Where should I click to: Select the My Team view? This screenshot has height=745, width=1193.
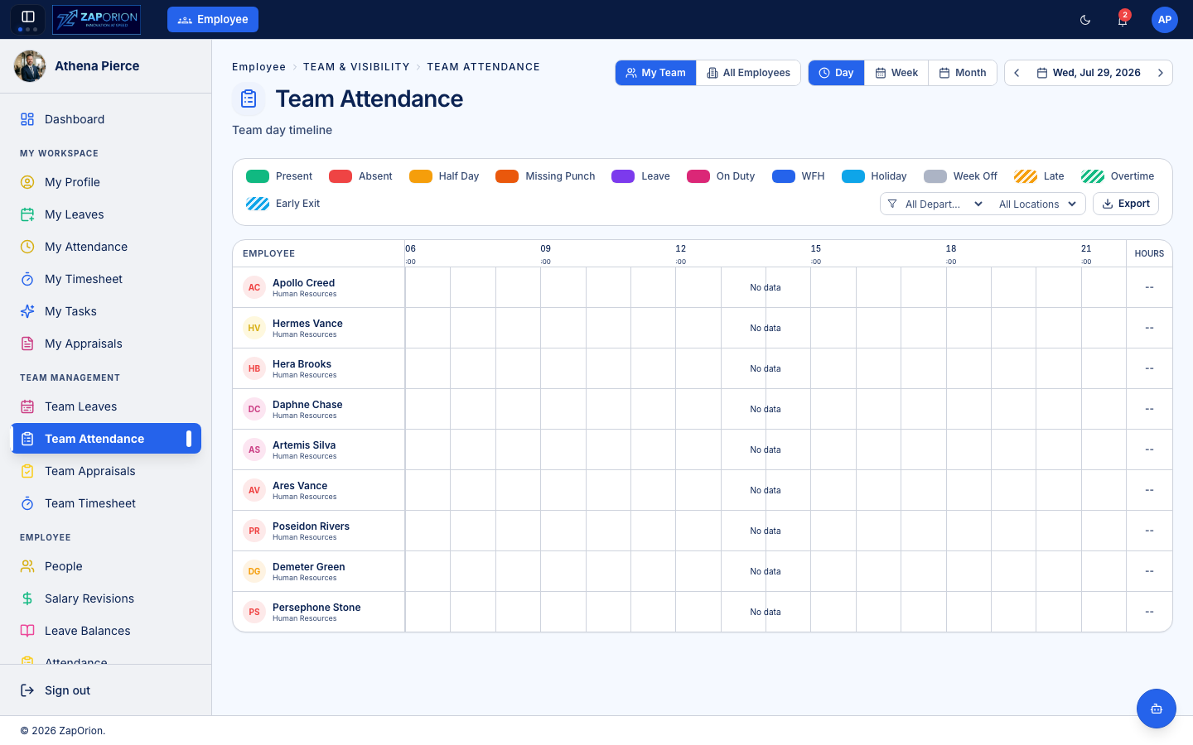(656, 73)
